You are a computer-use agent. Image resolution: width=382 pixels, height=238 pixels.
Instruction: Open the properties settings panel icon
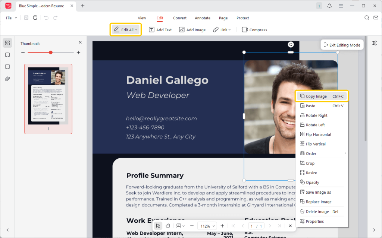point(375,43)
